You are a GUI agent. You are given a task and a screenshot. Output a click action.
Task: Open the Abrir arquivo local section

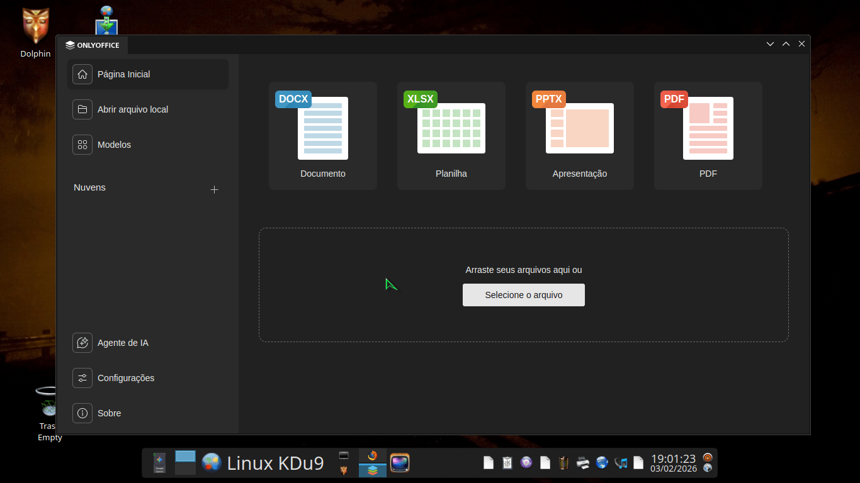pyautogui.click(x=132, y=109)
